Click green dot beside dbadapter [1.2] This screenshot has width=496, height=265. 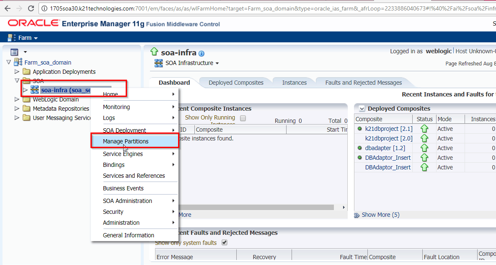pyautogui.click(x=360, y=148)
